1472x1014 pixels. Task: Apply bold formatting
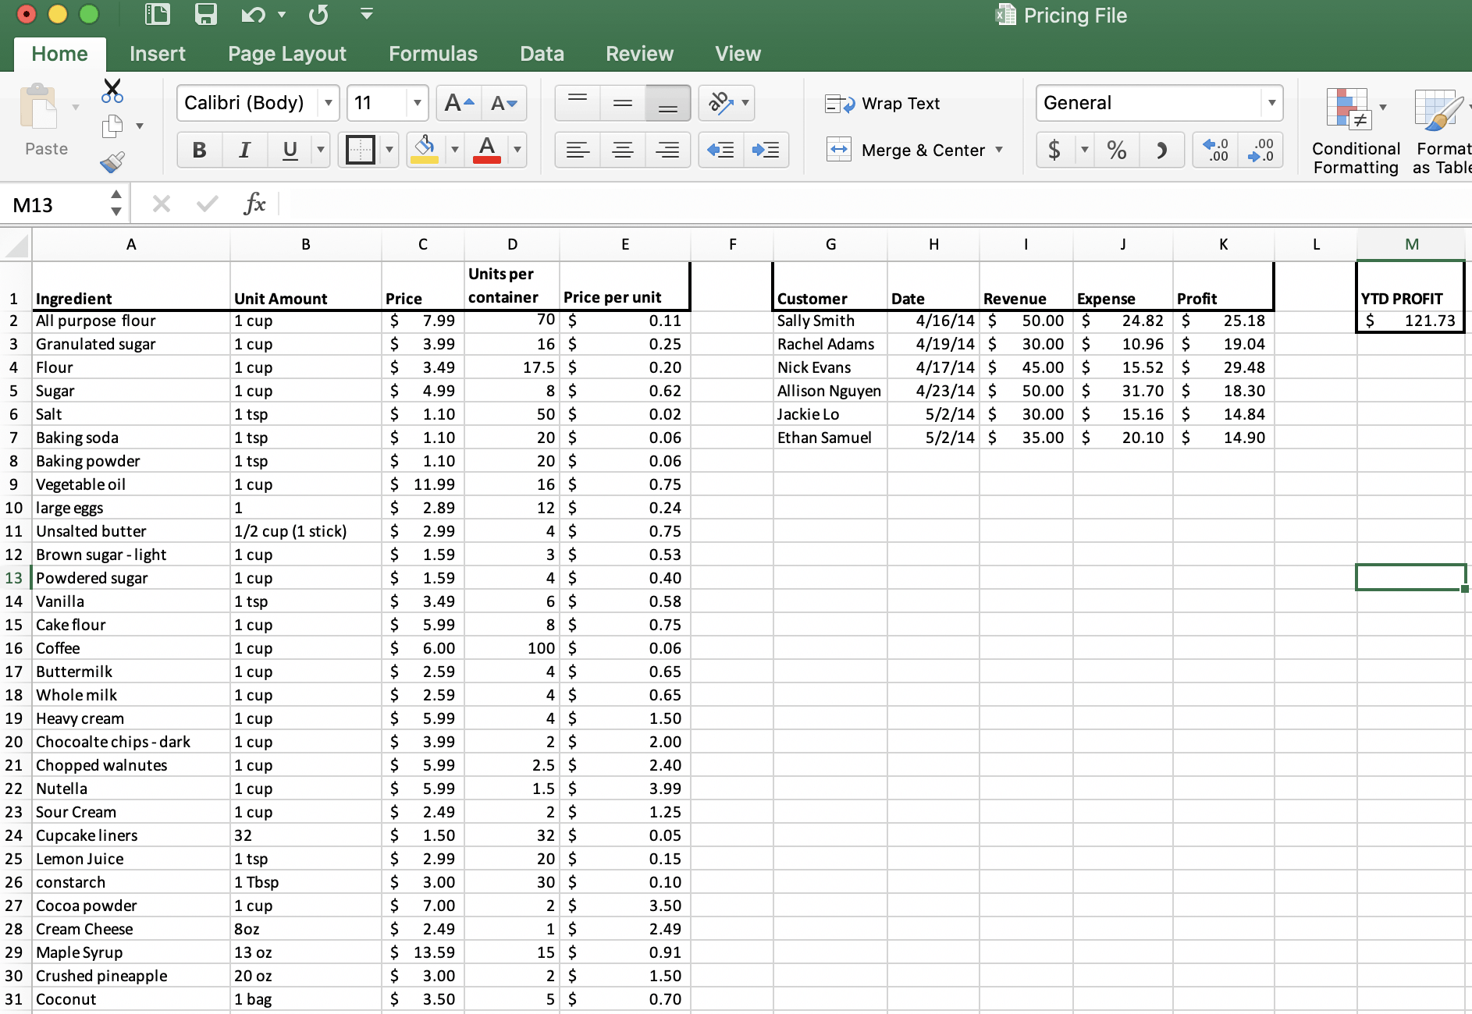pos(199,150)
